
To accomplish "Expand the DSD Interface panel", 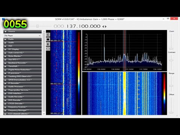I will [x=22, y=93].
